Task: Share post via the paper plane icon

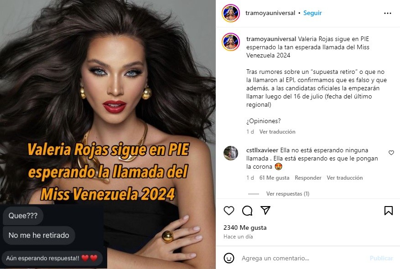Action: tap(265, 210)
